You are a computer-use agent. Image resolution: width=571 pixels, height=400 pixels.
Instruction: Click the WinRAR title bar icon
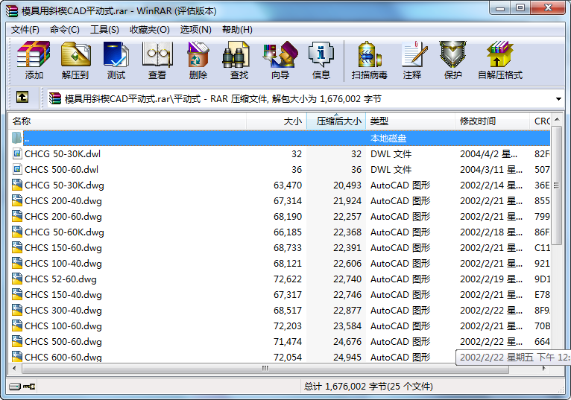12,10
